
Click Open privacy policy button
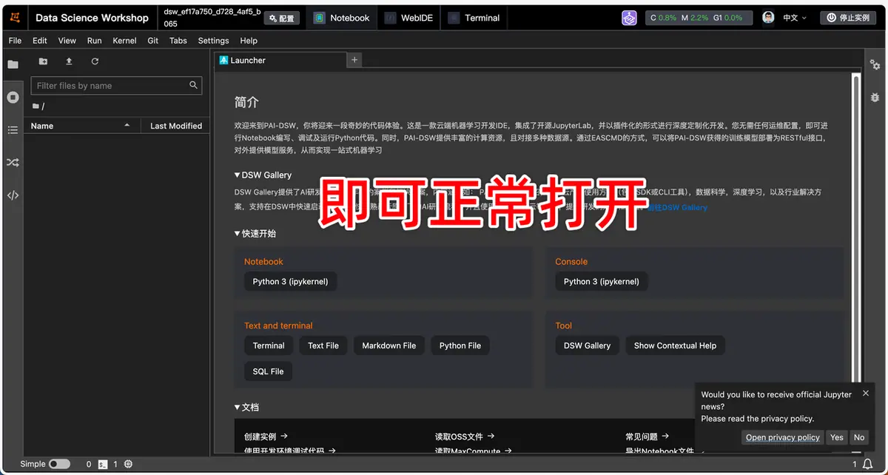click(x=783, y=437)
